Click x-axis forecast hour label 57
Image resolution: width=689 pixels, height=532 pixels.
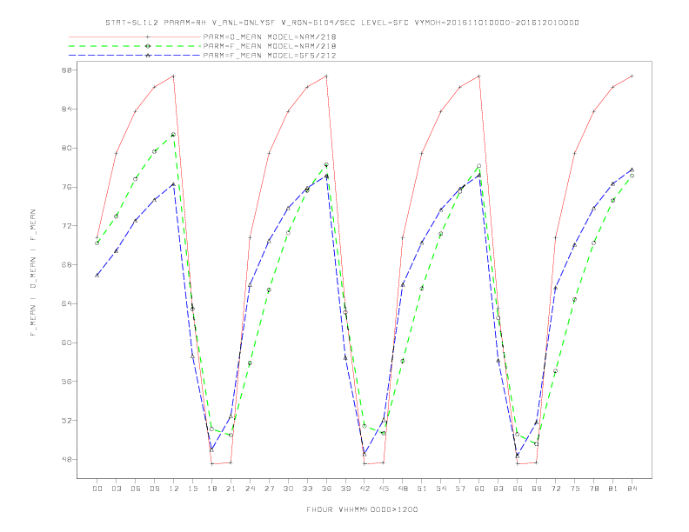pyautogui.click(x=460, y=489)
